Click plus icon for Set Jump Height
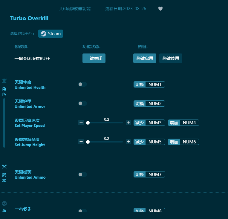This screenshot has height=219, width=228. pos(128,142)
